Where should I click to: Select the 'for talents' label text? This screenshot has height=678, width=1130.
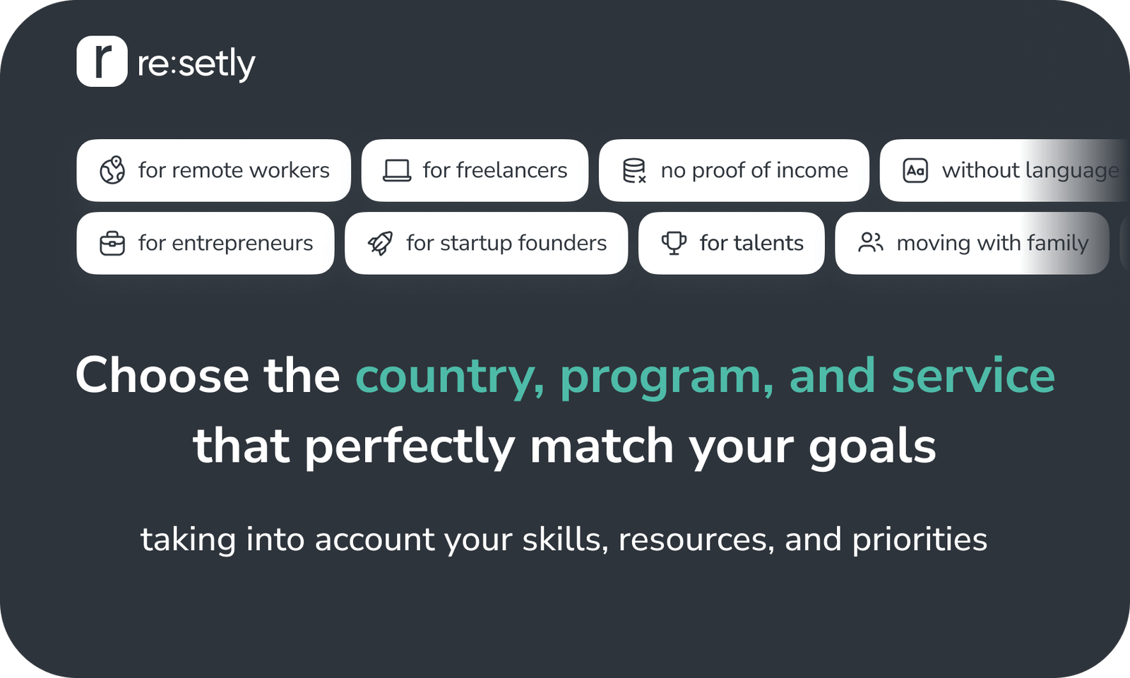(751, 243)
